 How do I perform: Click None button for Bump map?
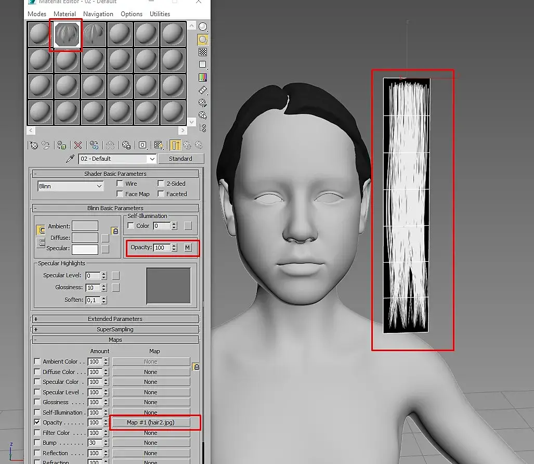pos(150,443)
